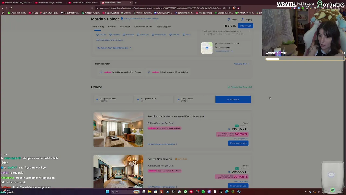The height and width of the screenshot is (195, 346).
Task: Open the özel sepette %5 ek indirim campaign
Action: (x=168, y=72)
